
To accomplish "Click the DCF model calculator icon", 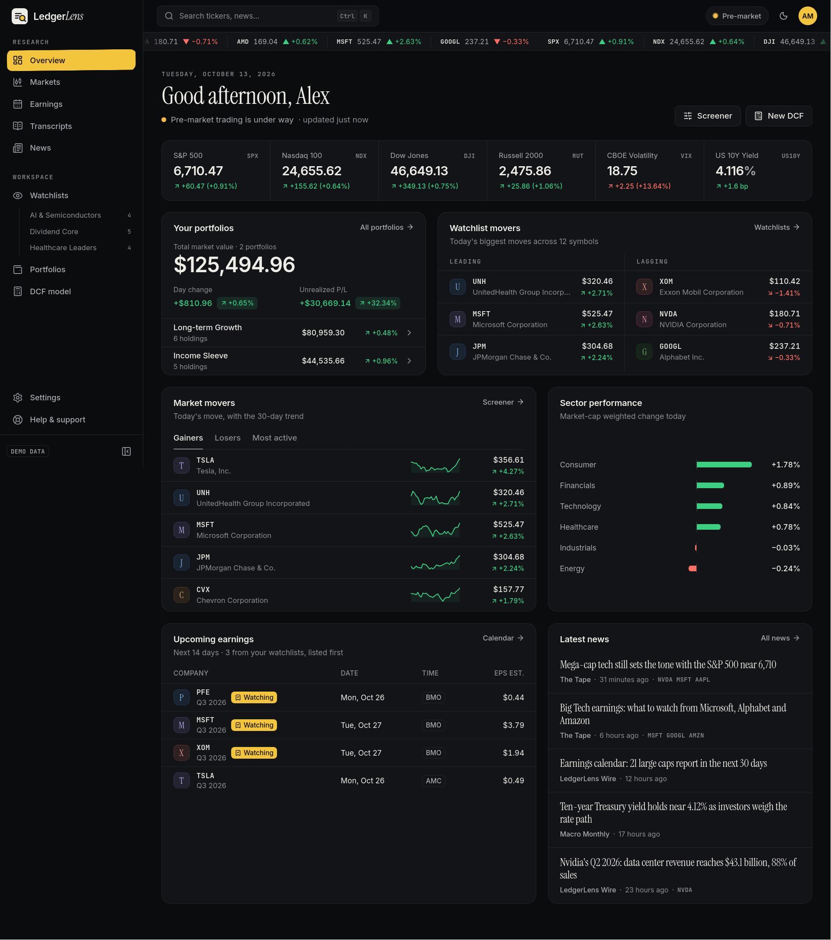I will pos(18,292).
